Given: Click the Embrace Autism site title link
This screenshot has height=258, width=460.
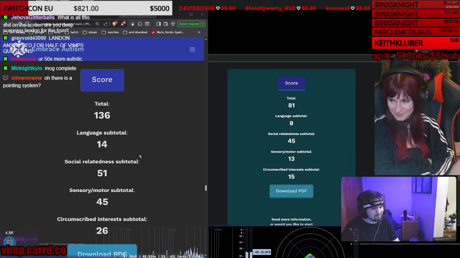Looking at the screenshot, I should click(x=57, y=49).
